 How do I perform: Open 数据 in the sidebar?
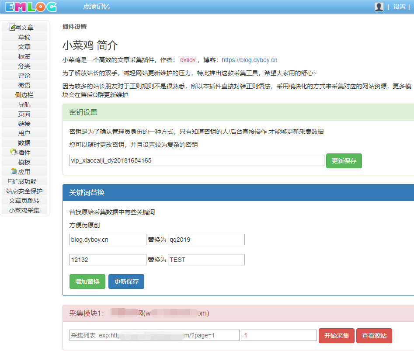(24, 143)
